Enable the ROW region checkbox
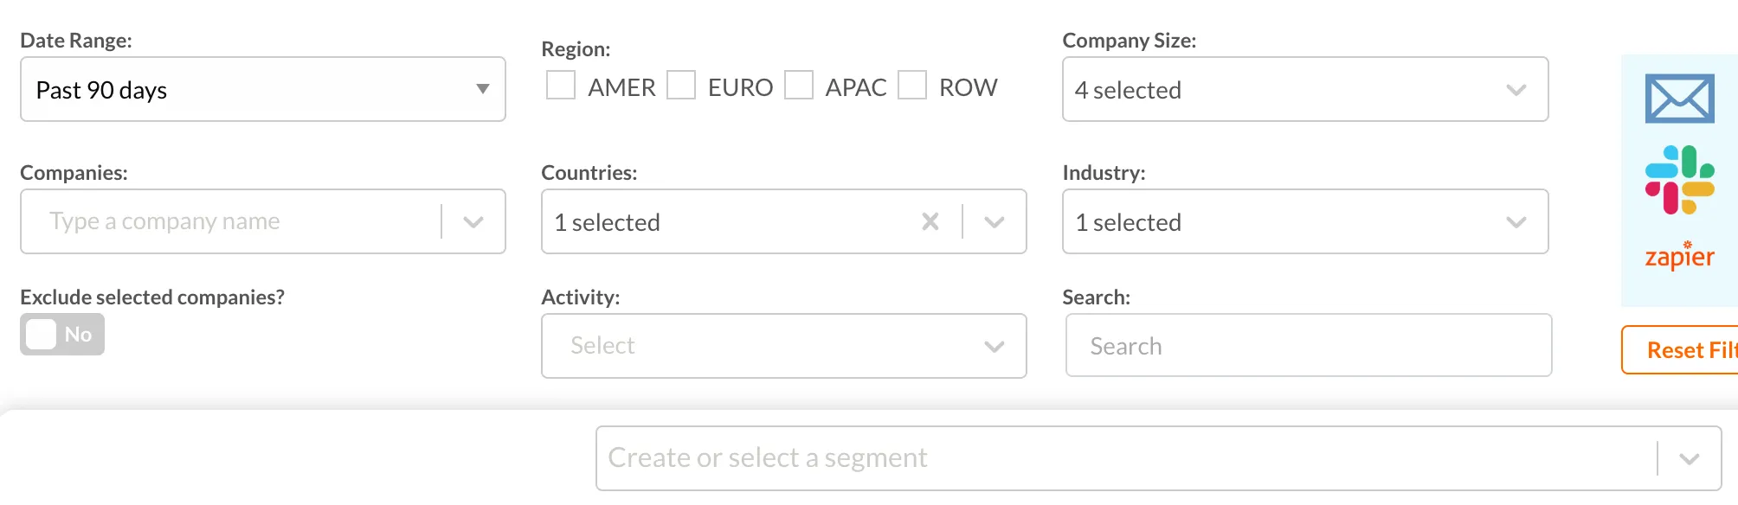The height and width of the screenshot is (505, 1738). pyautogui.click(x=912, y=86)
